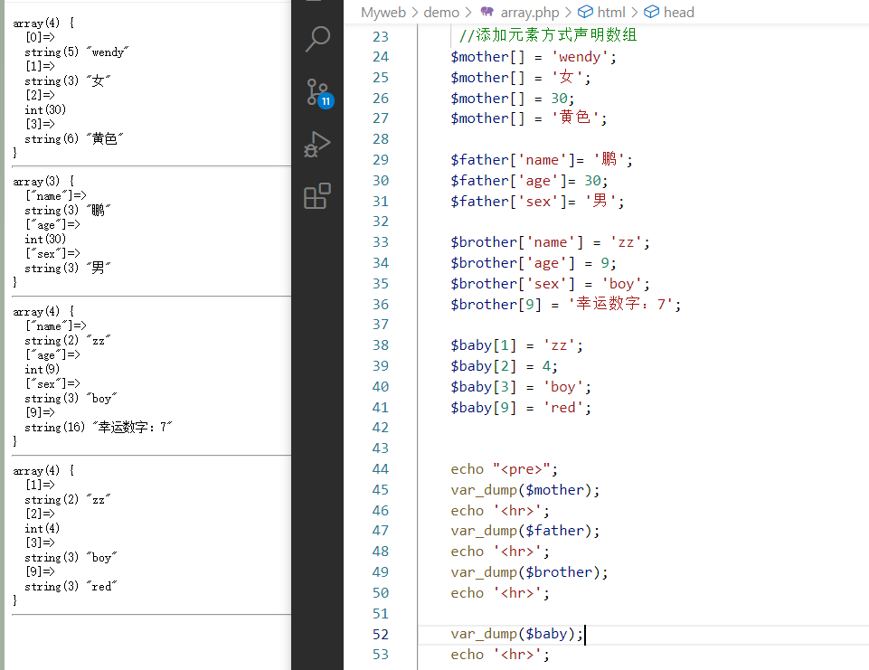Click the html symbol cube icon
This screenshot has height=670, width=869.
pos(585,12)
